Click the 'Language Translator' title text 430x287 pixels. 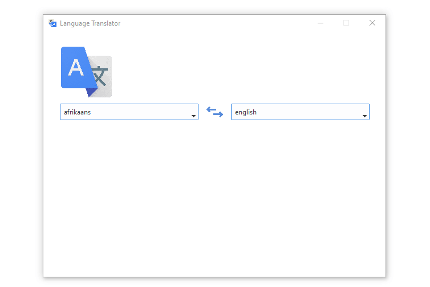click(90, 23)
